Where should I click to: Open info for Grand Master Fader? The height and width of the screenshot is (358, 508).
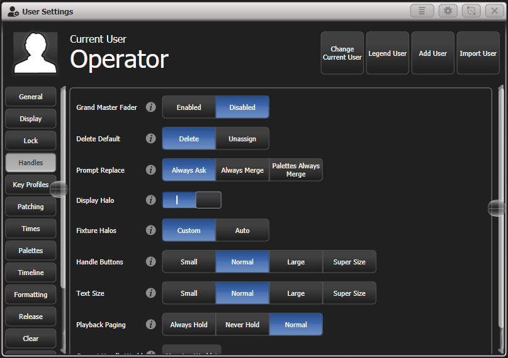(150, 107)
